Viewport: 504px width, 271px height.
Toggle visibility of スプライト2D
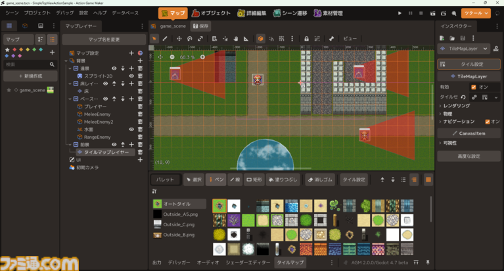(131, 76)
